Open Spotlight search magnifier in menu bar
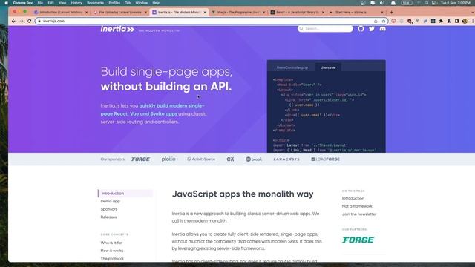475x267 pixels. pos(427,3)
